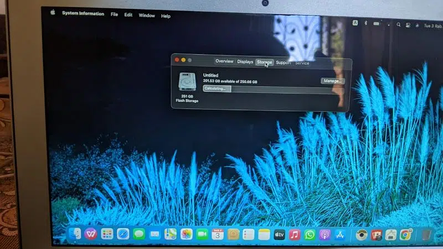Launch WhatsApp from the dock

(x=310, y=235)
